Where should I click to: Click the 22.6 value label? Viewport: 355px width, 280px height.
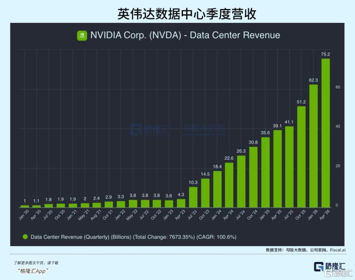pos(229,158)
